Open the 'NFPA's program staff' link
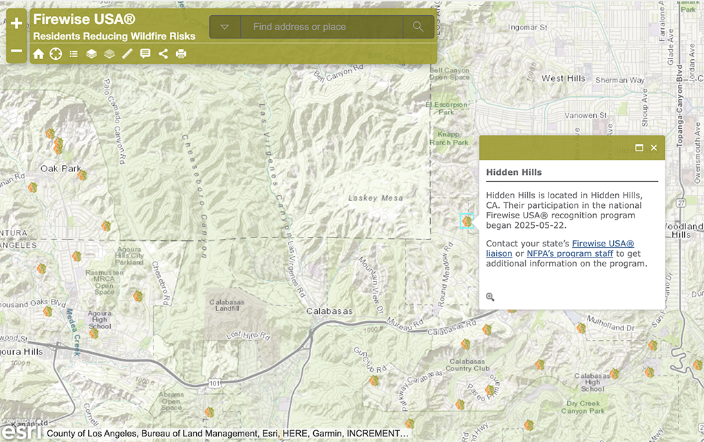The image size is (704, 442). [569, 253]
